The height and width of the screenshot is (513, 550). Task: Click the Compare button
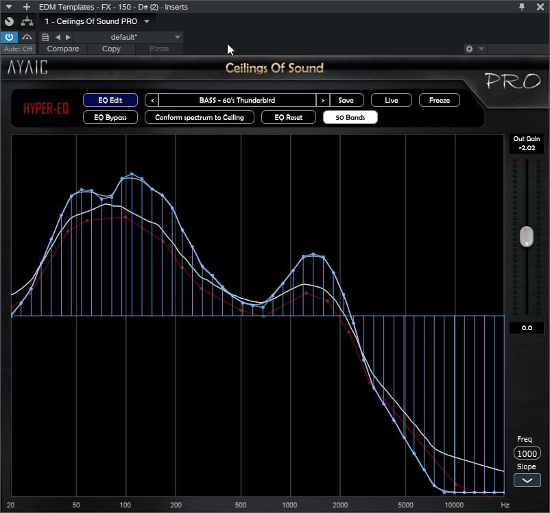(63, 49)
